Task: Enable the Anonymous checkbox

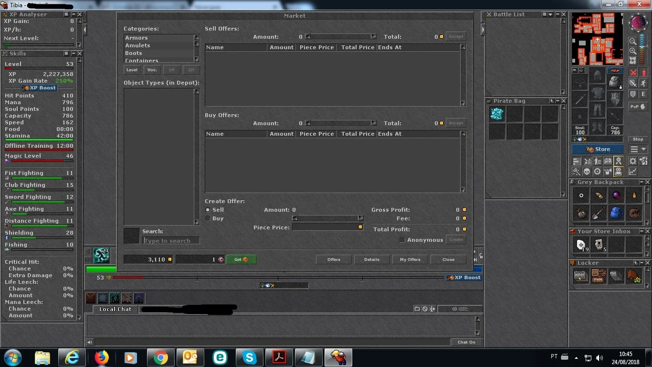Action: [402, 240]
